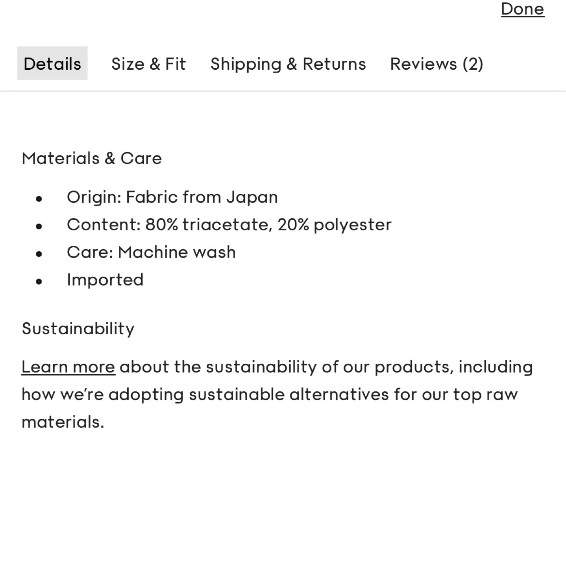Click the Done link
Image resolution: width=566 pixels, height=567 pixels.
click(522, 9)
